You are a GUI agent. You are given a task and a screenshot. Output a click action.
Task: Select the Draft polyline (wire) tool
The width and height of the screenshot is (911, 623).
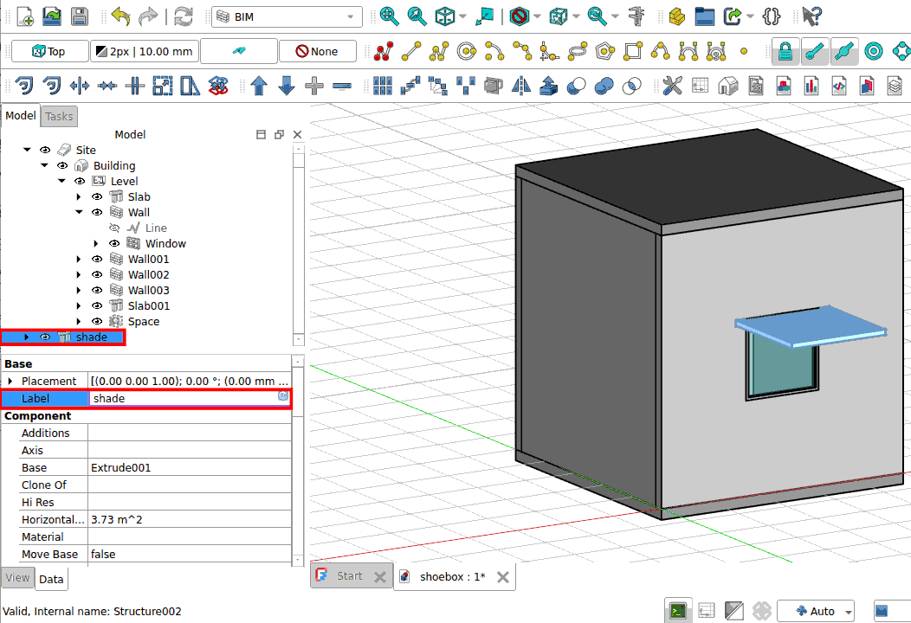pyautogui.click(x=439, y=52)
